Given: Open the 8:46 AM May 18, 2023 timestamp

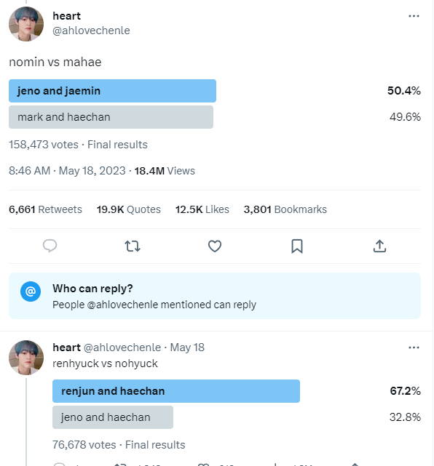Looking at the screenshot, I should (67, 171).
